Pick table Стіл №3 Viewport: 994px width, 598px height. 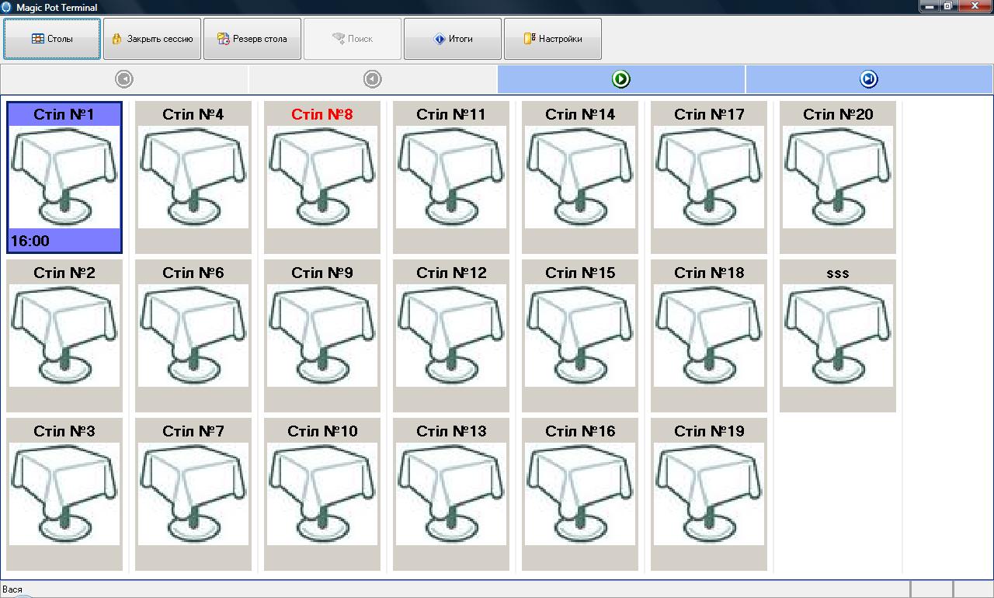point(64,494)
